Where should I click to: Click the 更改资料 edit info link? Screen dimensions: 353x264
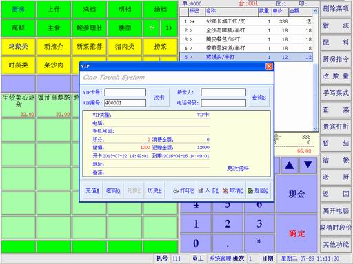pos(238,168)
